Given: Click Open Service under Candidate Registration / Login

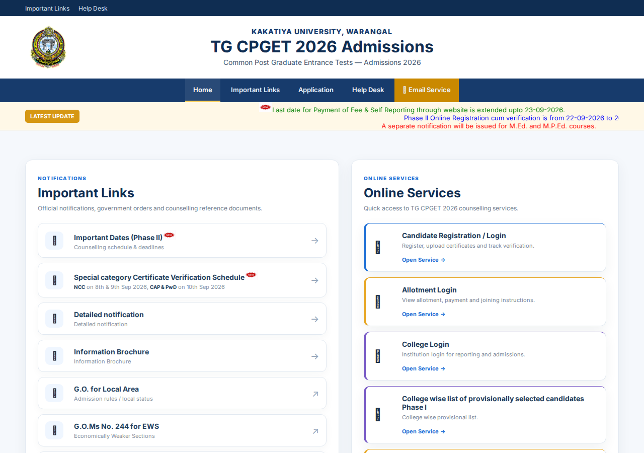Looking at the screenshot, I should [x=424, y=260].
